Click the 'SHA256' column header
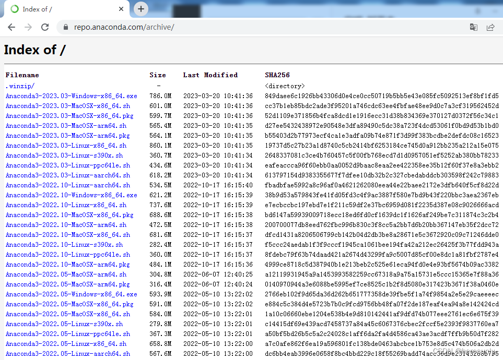Screen dimensions: 503x360 tap(277, 75)
